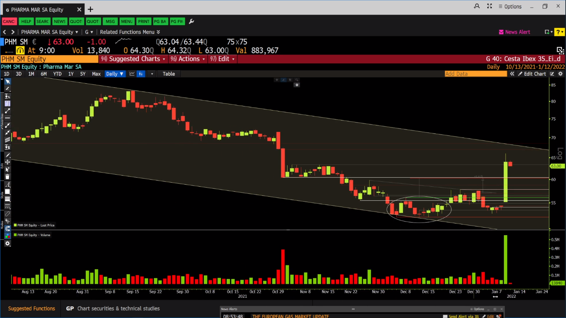Click the pop-out window icon below help
This screenshot has height=318, width=566.
560,51
